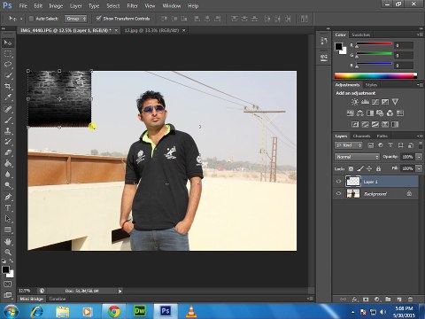Open Google Chrome from the taskbar
This screenshot has height=319, width=425.
pyautogui.click(x=113, y=311)
